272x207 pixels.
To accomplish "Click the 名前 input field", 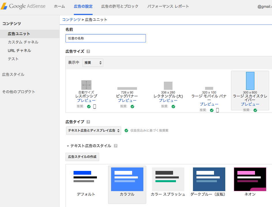I will pos(106,38).
